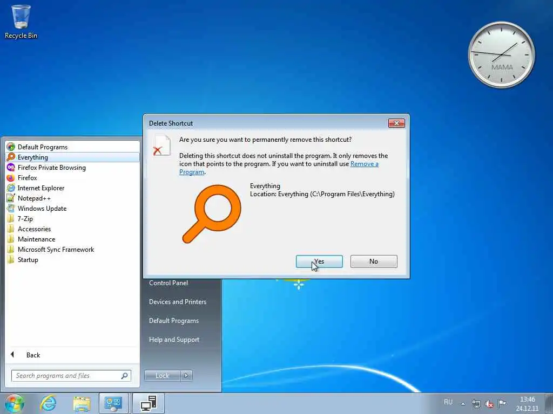Expand the 7-Zip folder entry
The image size is (553, 414).
click(73, 218)
